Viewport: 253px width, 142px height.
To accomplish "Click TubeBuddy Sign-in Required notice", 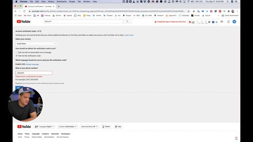I will coord(170,22).
